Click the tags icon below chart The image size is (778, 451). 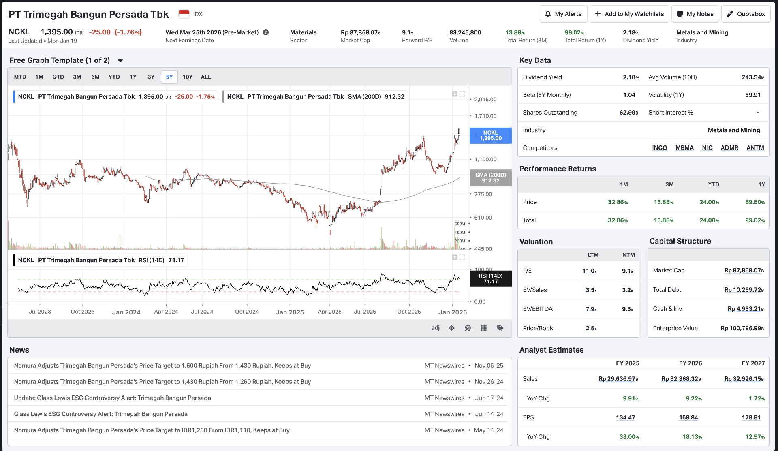[500, 328]
